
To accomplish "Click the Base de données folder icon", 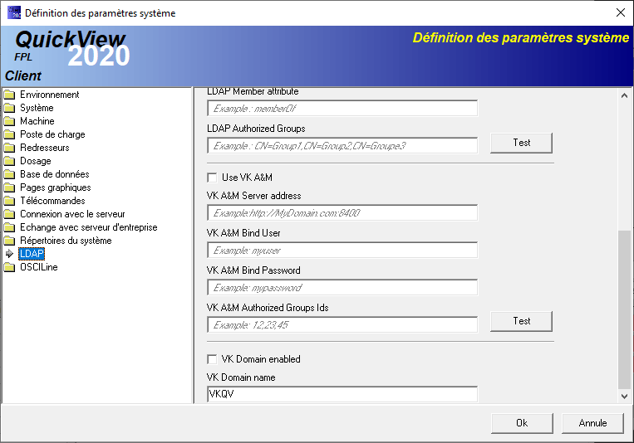I will [x=9, y=174].
